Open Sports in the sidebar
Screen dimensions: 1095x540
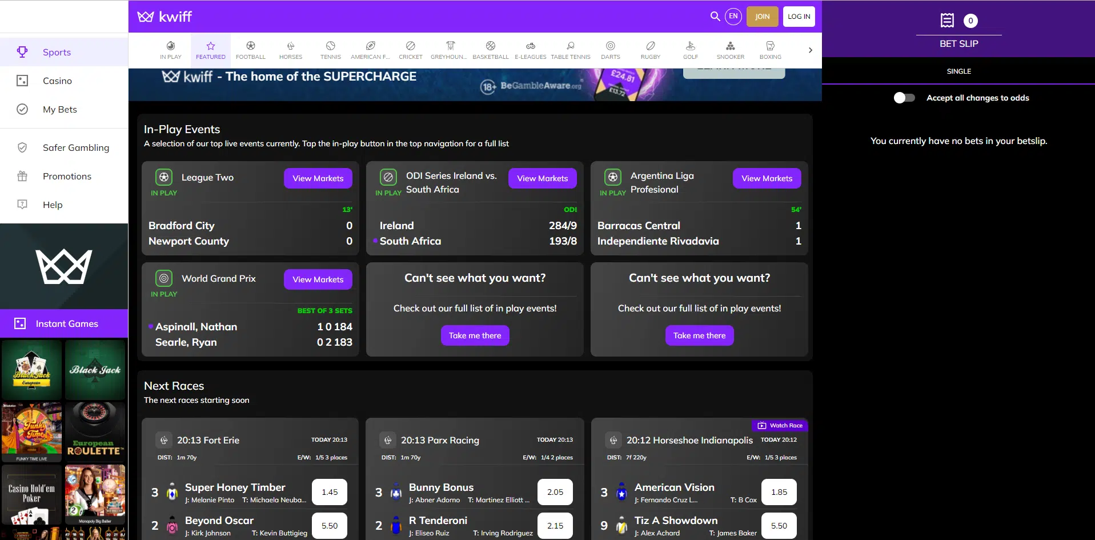click(64, 52)
